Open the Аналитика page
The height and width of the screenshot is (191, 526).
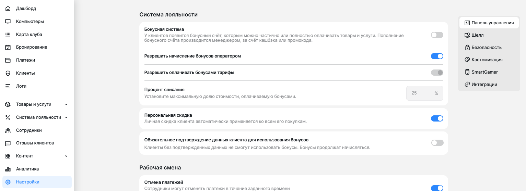tap(37, 169)
